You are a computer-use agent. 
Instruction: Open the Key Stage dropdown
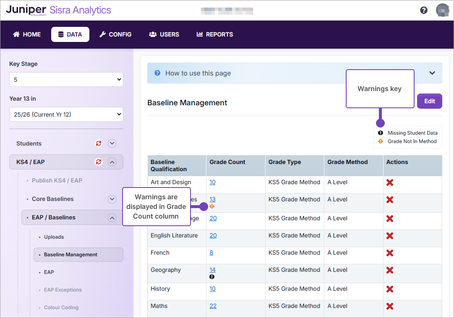point(66,79)
